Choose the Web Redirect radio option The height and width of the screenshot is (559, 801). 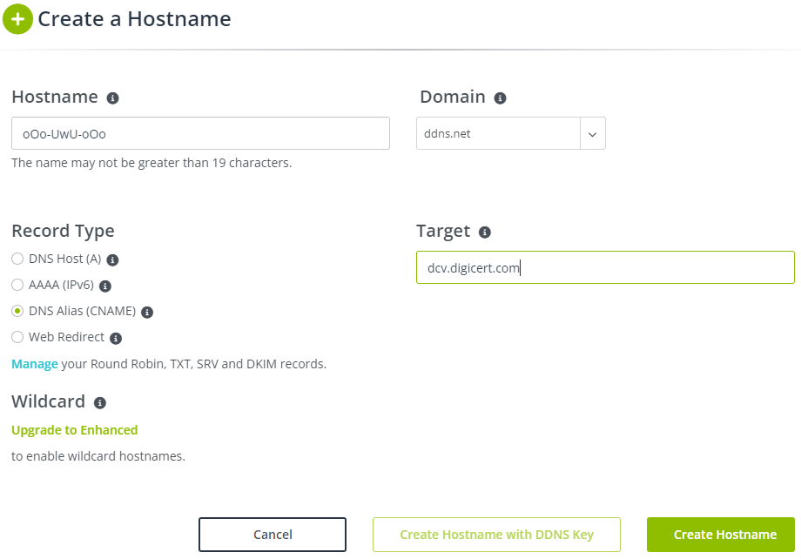point(17,337)
